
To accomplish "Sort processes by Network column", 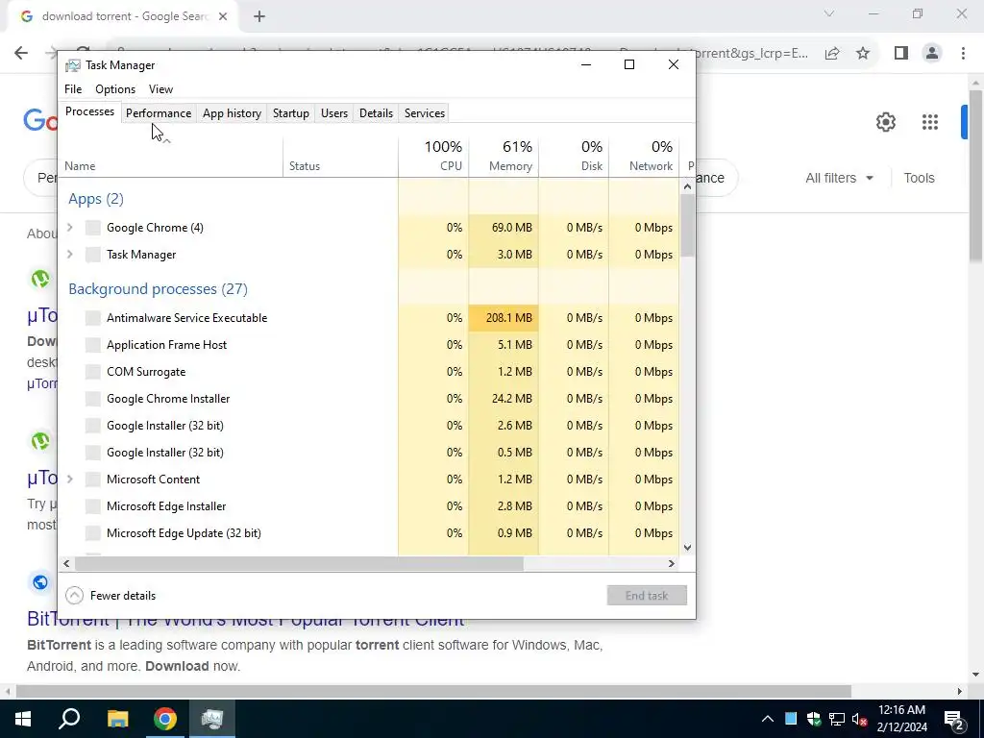I will (x=644, y=156).
